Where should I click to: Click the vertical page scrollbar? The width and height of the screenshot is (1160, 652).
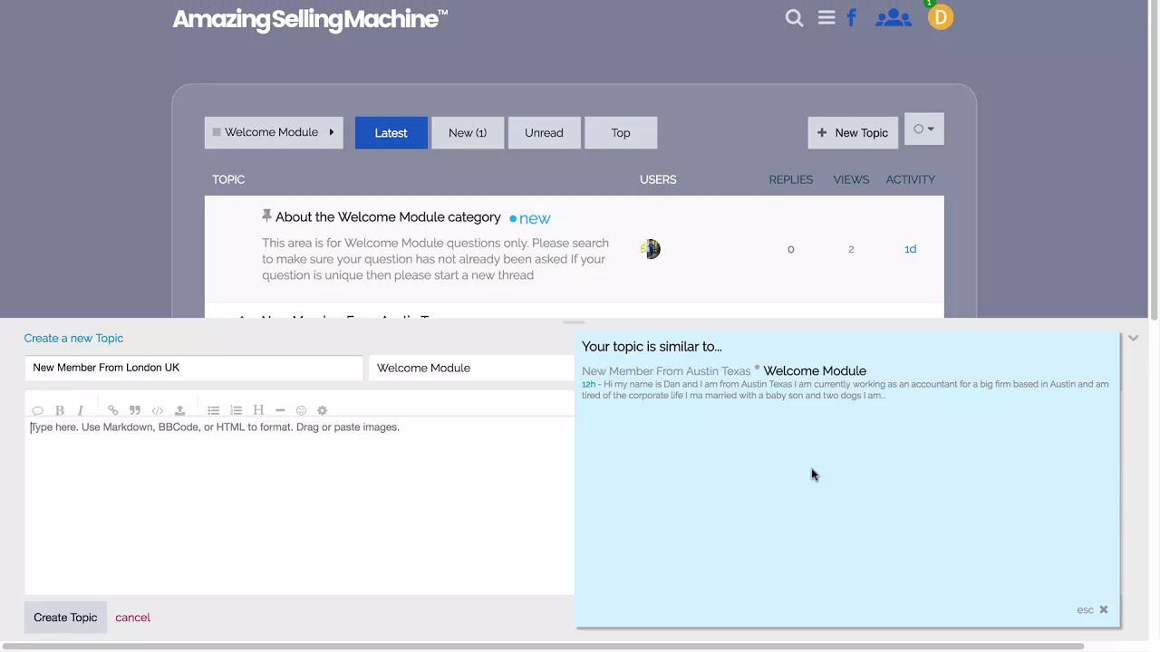click(x=1154, y=159)
